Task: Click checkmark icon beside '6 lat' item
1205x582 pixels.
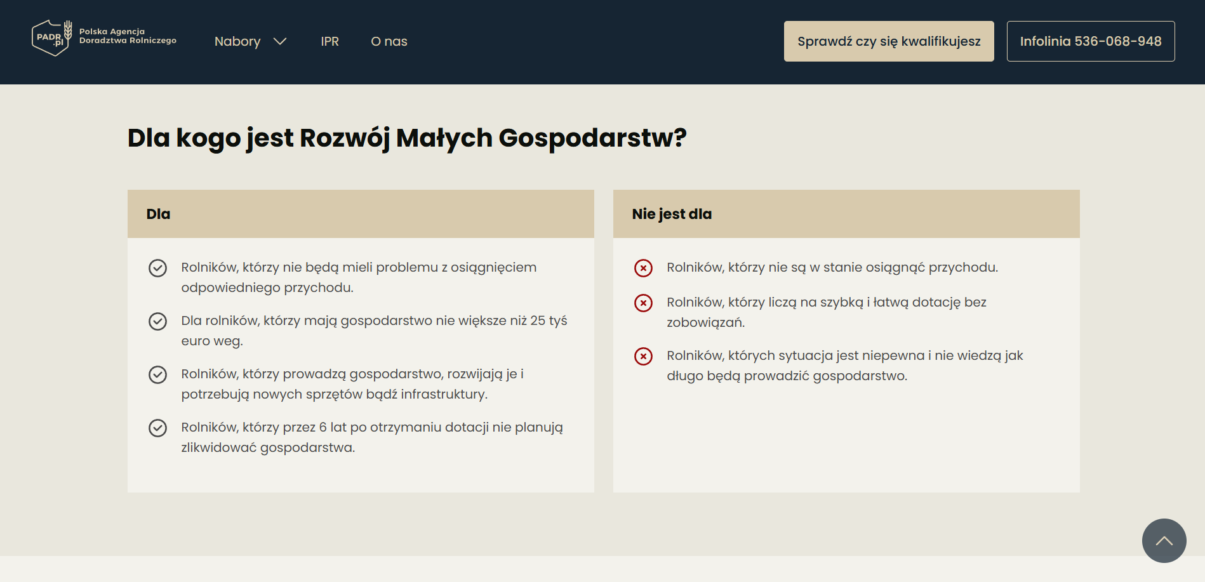Action: point(157,428)
